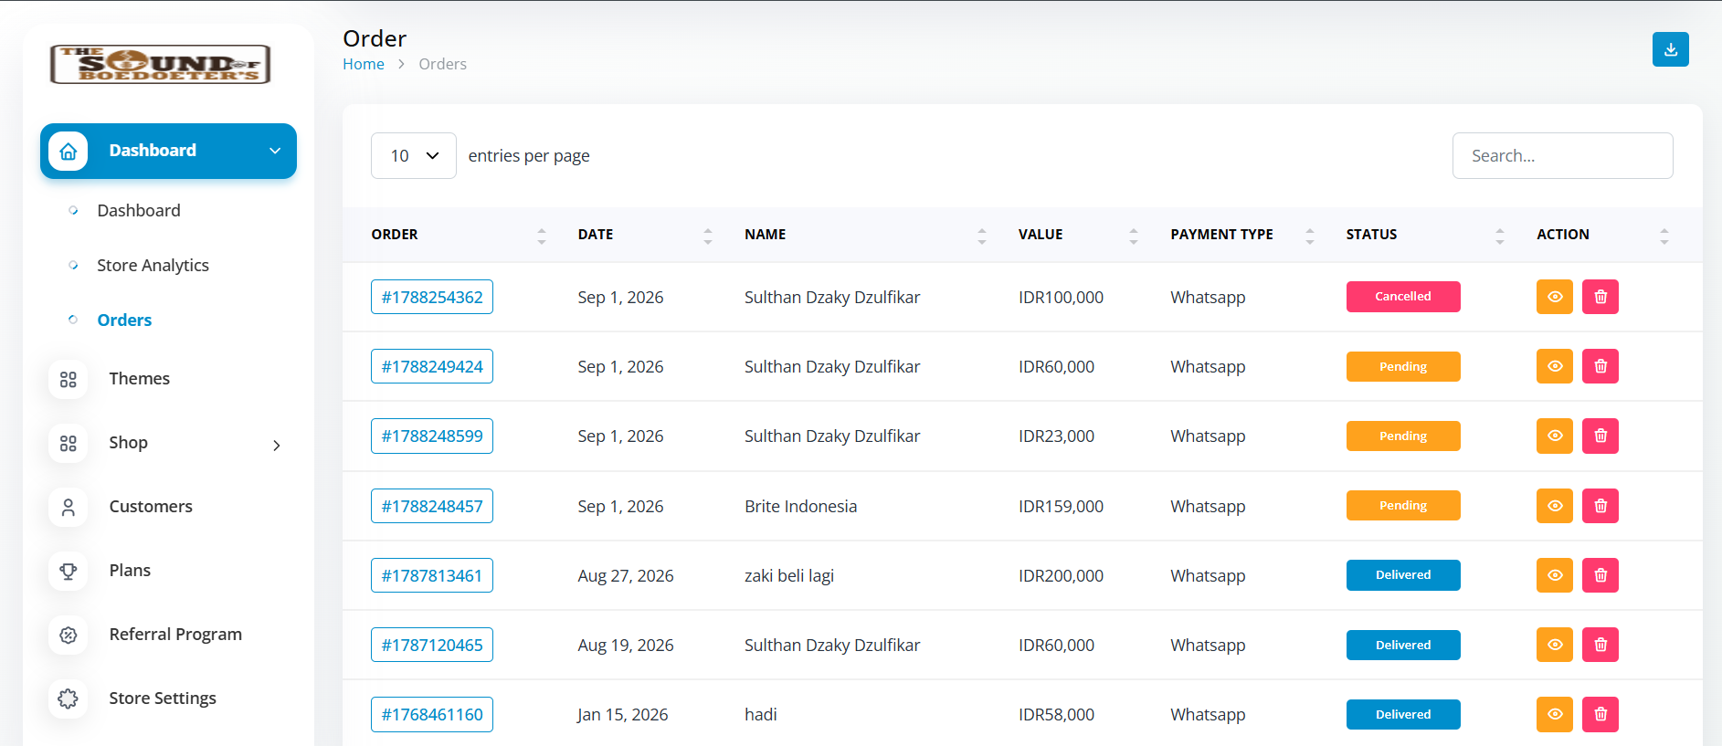Click the Home breadcrumb link
The height and width of the screenshot is (746, 1722).
click(364, 64)
